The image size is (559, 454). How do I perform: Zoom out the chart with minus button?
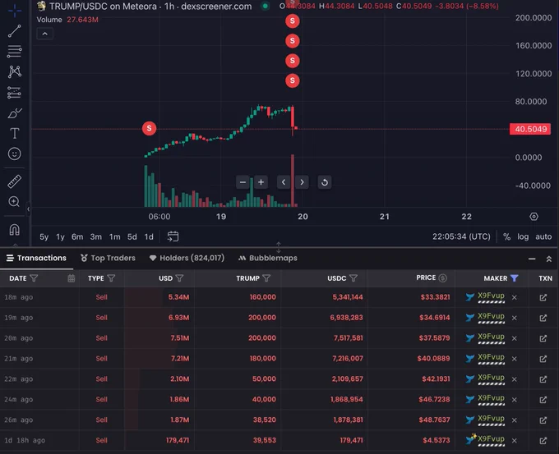click(243, 182)
